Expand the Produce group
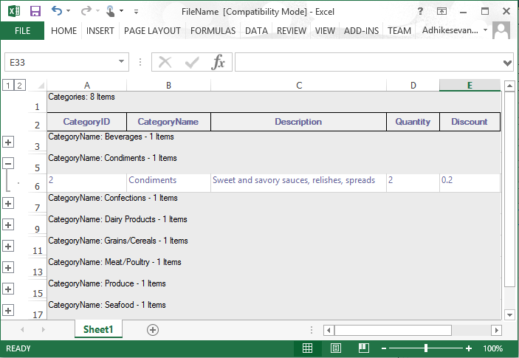This screenshot has width=519, height=358. click(8, 289)
